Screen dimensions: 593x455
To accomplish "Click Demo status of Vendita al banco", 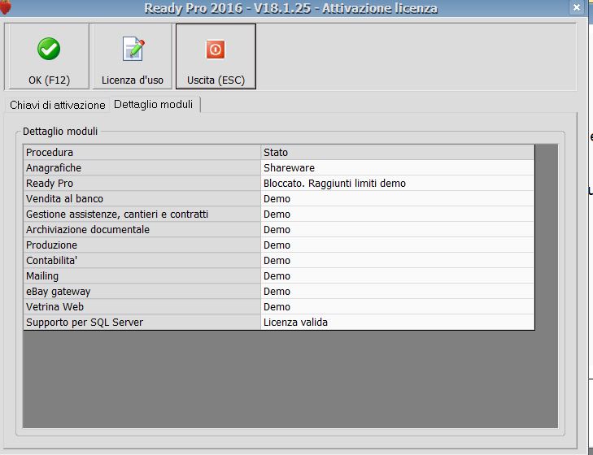I will coord(398,199).
